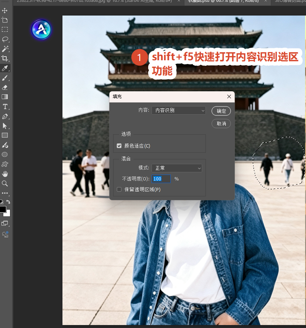The width and height of the screenshot is (306, 328).
Task: Choose the Magic Wand tool
Action: 5,49
